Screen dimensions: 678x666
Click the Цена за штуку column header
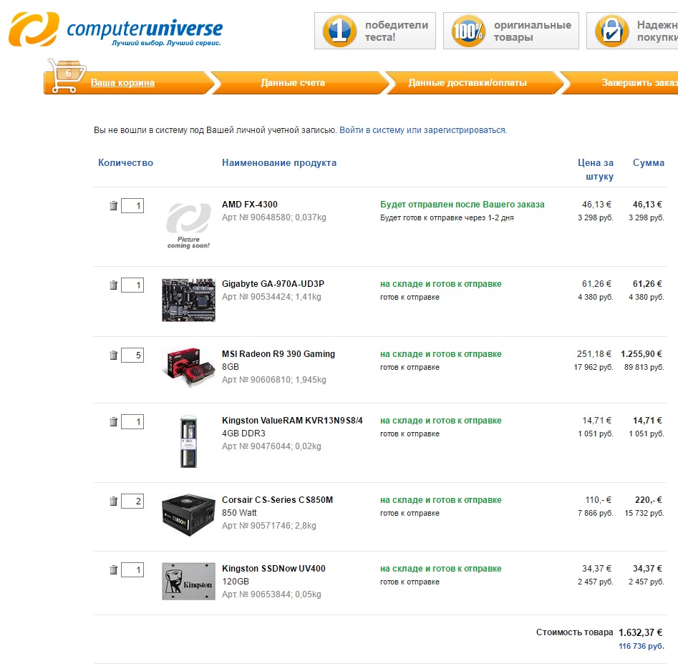click(596, 170)
